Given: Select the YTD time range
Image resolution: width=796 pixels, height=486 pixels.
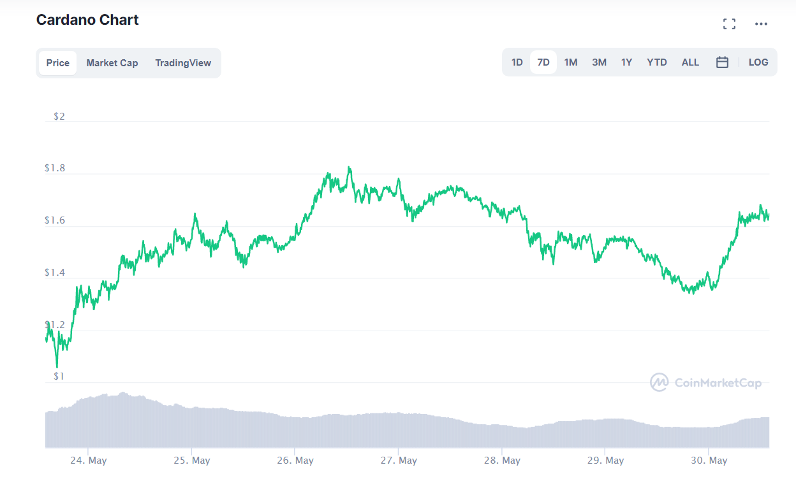Looking at the screenshot, I should click(x=656, y=62).
